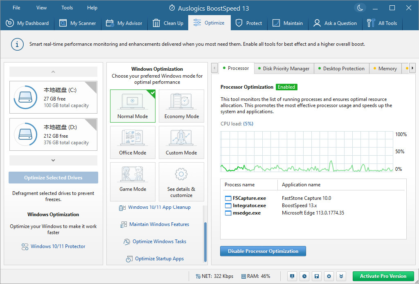
Task: Open Optimize Startup Apps link
Action: pyautogui.click(x=160, y=259)
